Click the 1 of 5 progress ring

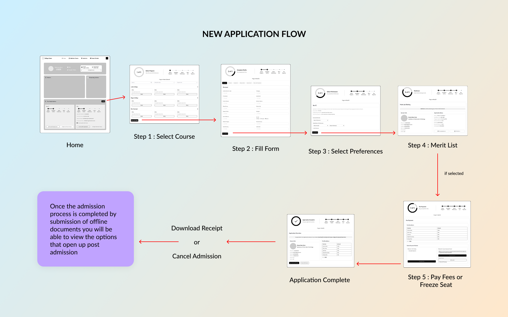(139, 72)
